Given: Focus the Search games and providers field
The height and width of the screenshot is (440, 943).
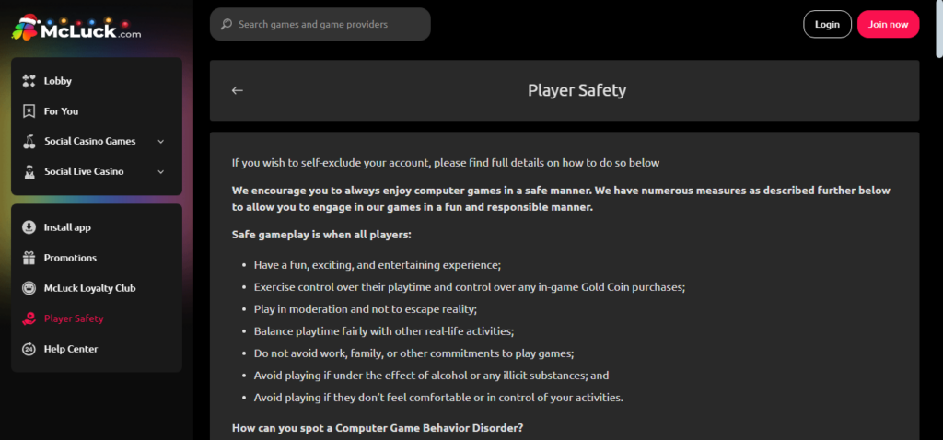Looking at the screenshot, I should coord(320,24).
